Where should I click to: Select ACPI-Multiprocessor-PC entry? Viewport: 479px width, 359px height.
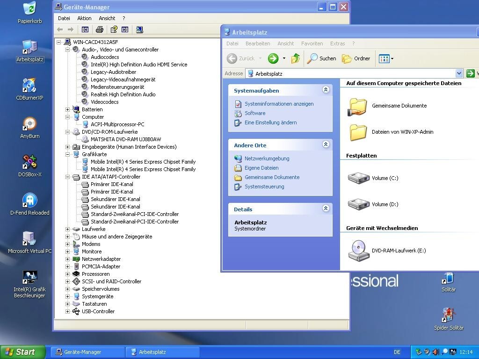tap(117, 124)
